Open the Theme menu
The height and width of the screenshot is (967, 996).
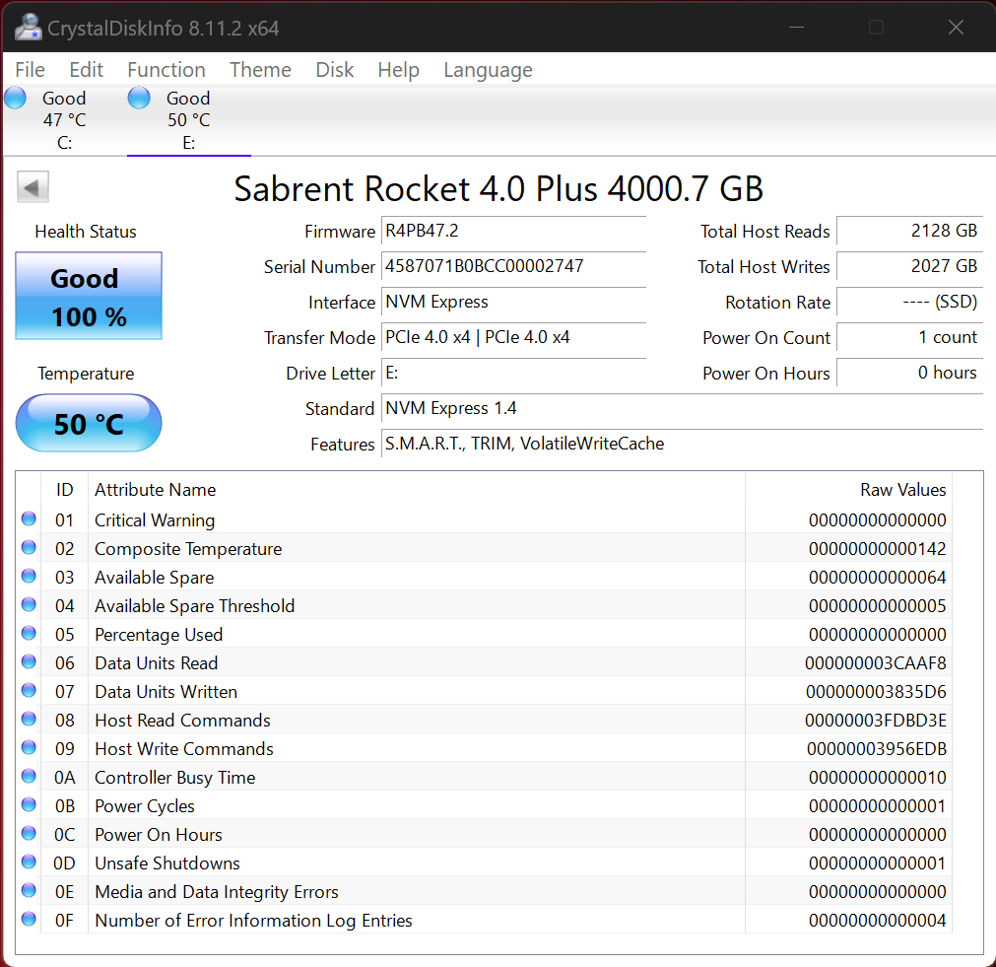point(260,70)
